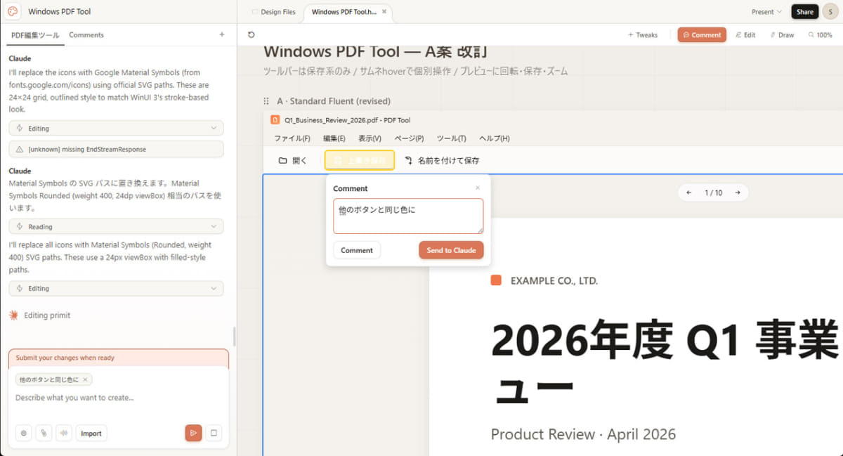Click the drag handle beside A · Standard Fluent
843x456 pixels.
266,101
